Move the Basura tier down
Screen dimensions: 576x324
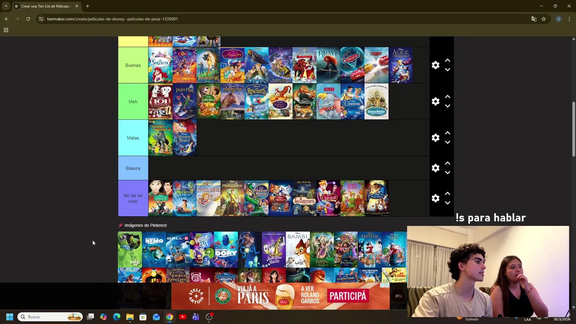coord(447,173)
